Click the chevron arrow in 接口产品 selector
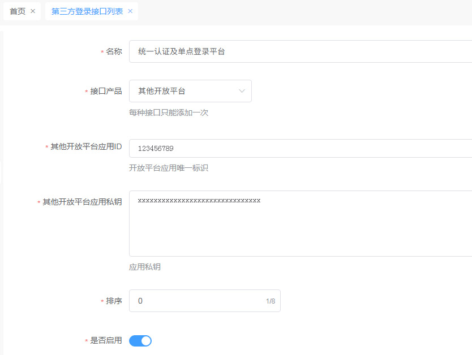Image resolution: width=472 pixels, height=355 pixels. coord(242,91)
